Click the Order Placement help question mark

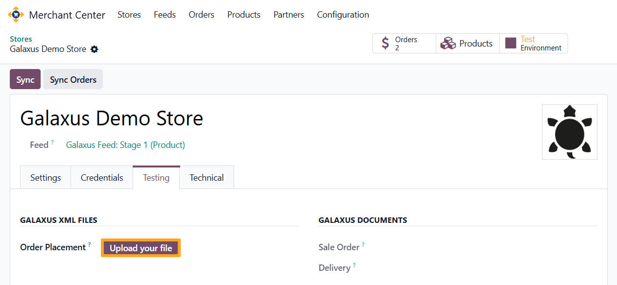click(90, 244)
